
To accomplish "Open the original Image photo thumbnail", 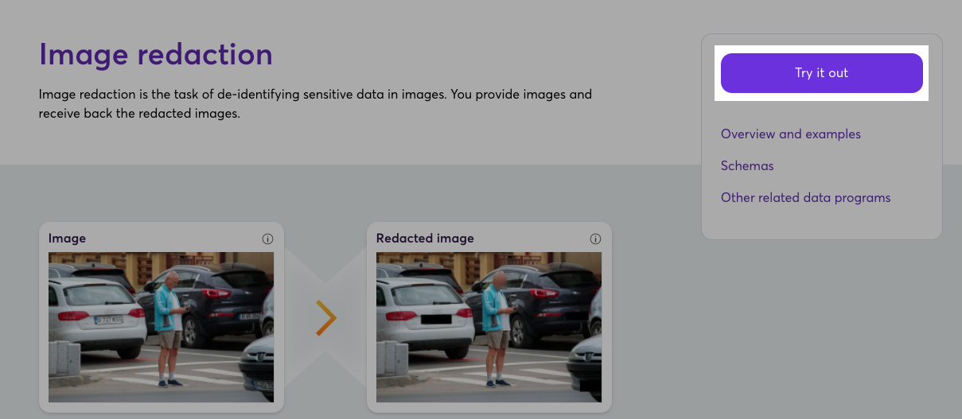I will 161,328.
